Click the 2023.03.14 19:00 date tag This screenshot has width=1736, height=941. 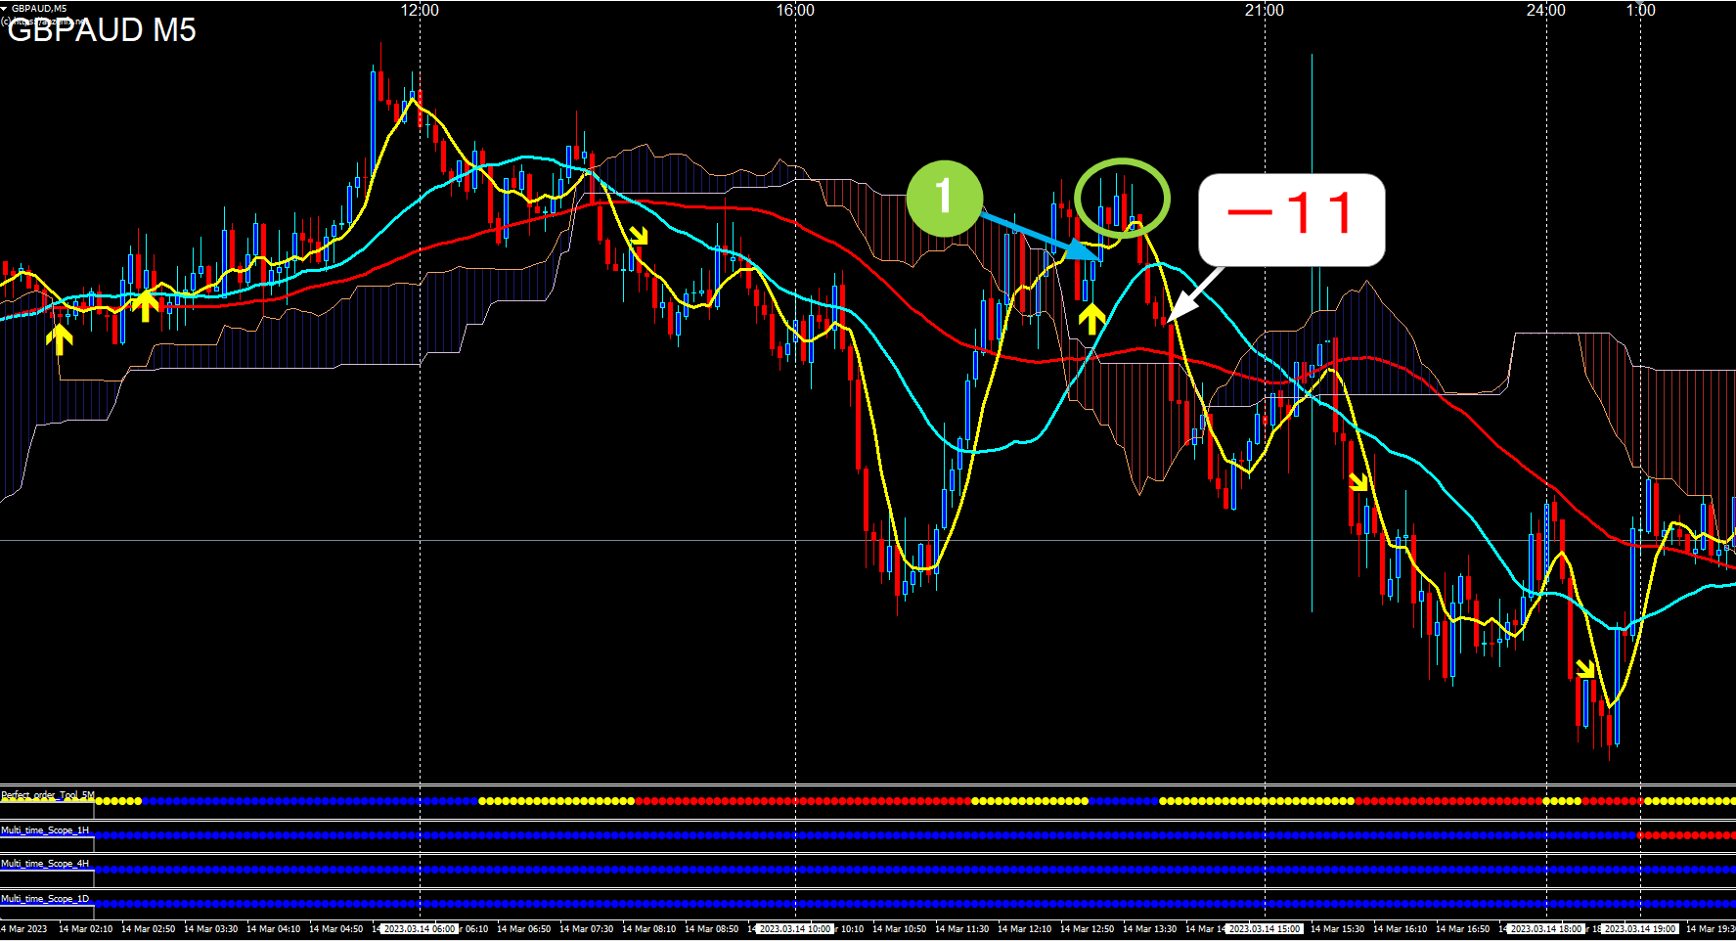click(1640, 929)
